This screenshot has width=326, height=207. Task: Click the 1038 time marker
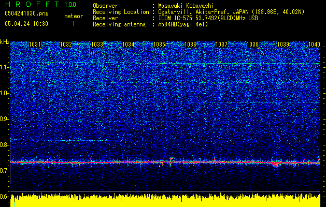tap(252, 45)
